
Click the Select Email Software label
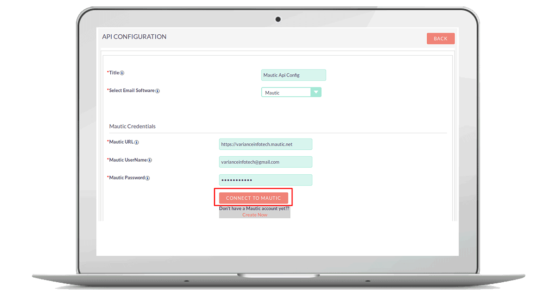click(x=132, y=90)
